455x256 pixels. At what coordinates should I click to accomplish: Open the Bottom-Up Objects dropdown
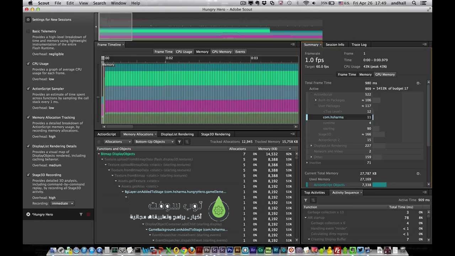pos(154,142)
